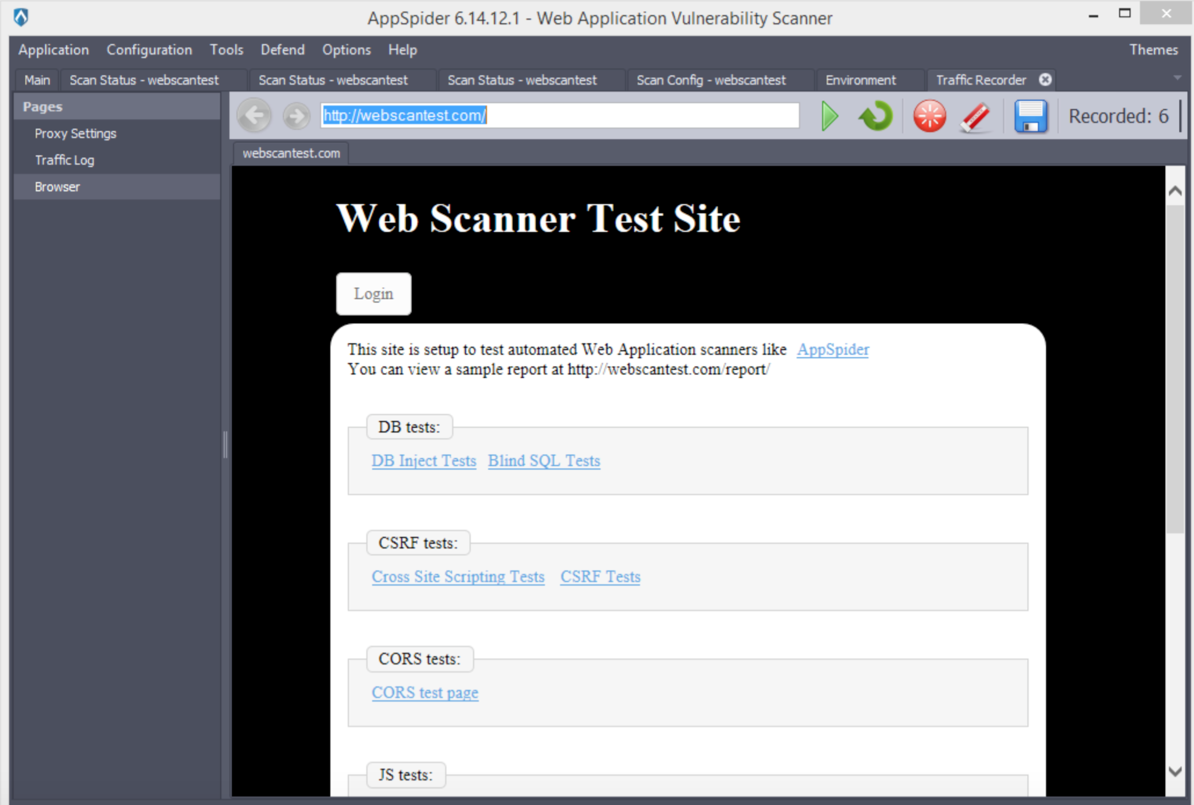Open the DB Inject Tests link
Screen dimensions: 1194x805
[x=424, y=460]
